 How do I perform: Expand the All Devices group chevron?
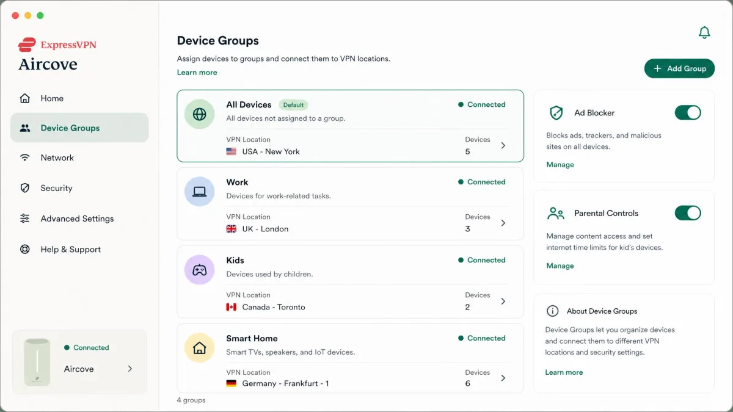[503, 145]
